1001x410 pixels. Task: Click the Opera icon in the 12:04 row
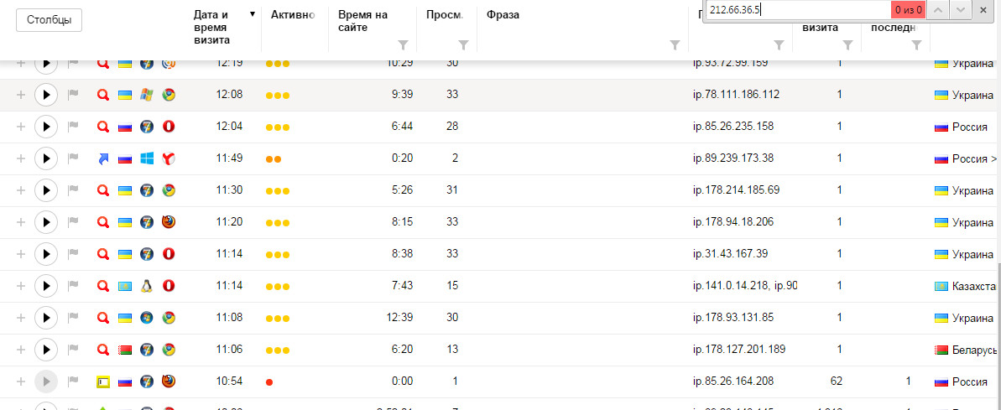pyautogui.click(x=169, y=127)
